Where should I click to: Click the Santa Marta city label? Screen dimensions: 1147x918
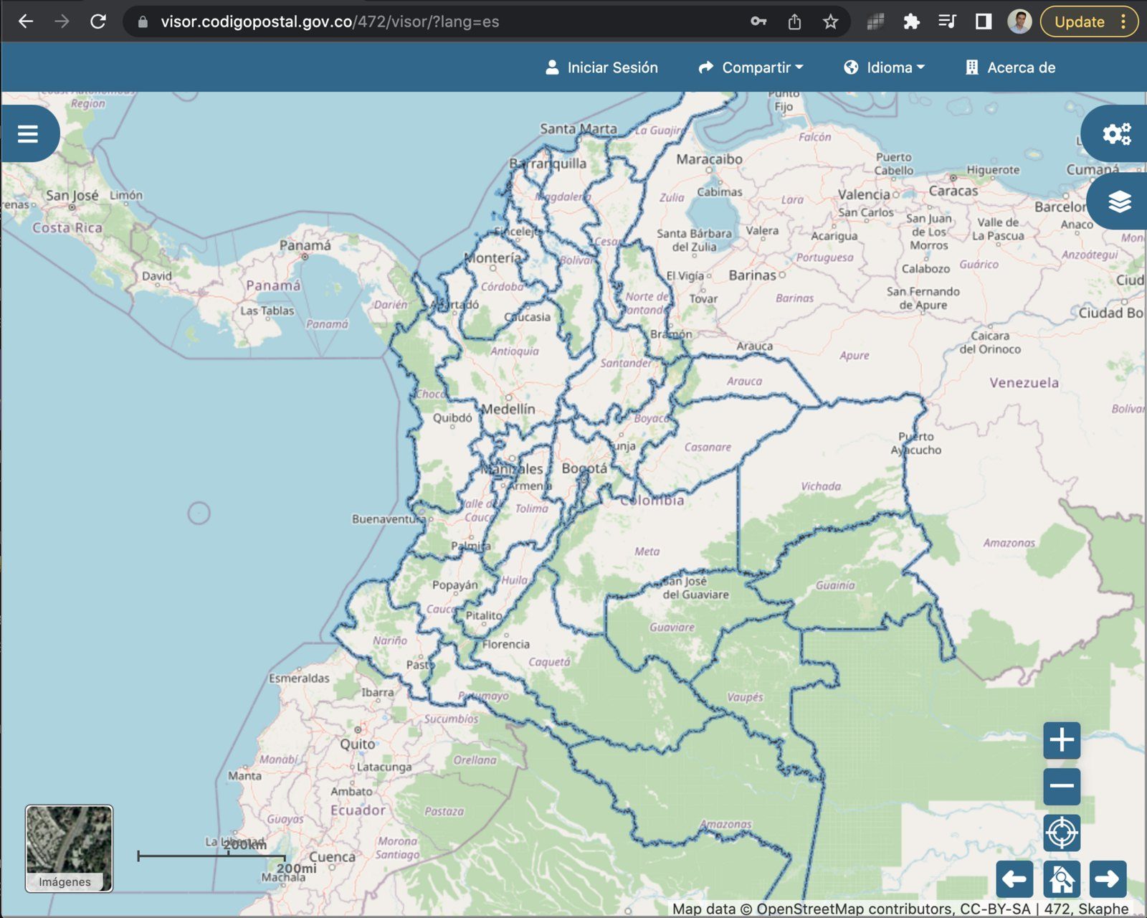click(579, 129)
